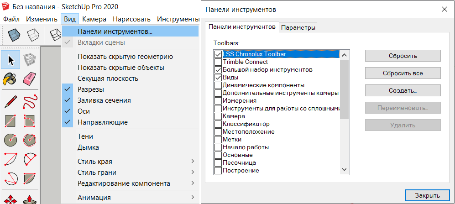Select the Rotated Rectangle tool
Image resolution: width=455 pixels, height=204 pixels.
[29, 121]
